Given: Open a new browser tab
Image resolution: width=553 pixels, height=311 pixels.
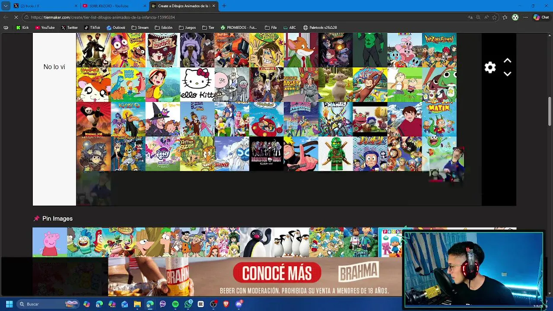Looking at the screenshot, I should 224,6.
